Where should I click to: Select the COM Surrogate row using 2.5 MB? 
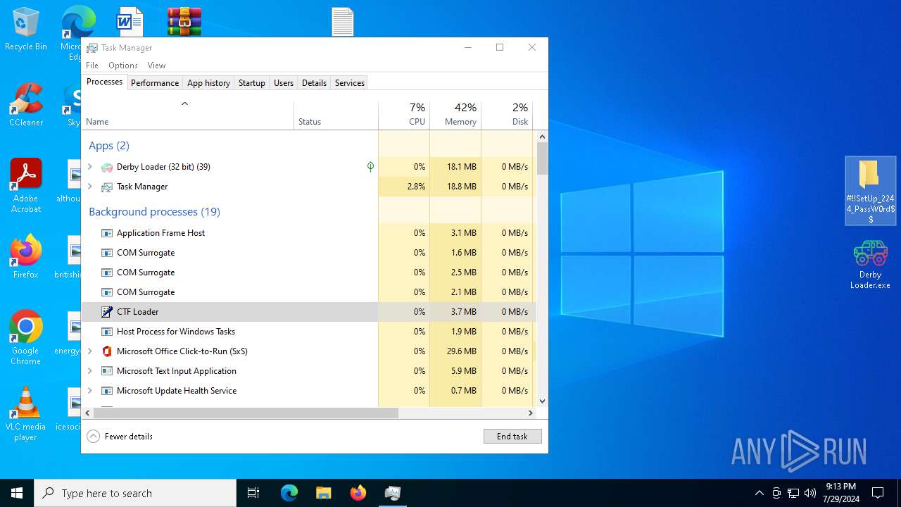pos(308,273)
